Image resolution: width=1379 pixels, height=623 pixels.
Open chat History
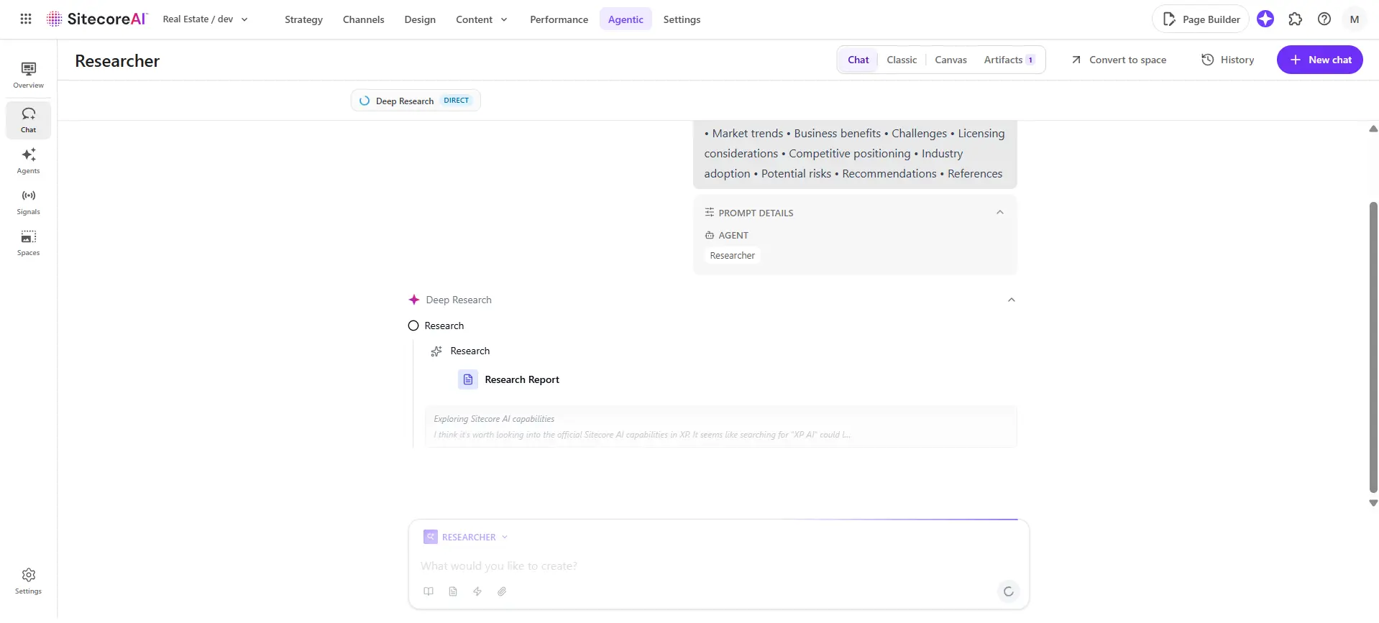(1228, 60)
